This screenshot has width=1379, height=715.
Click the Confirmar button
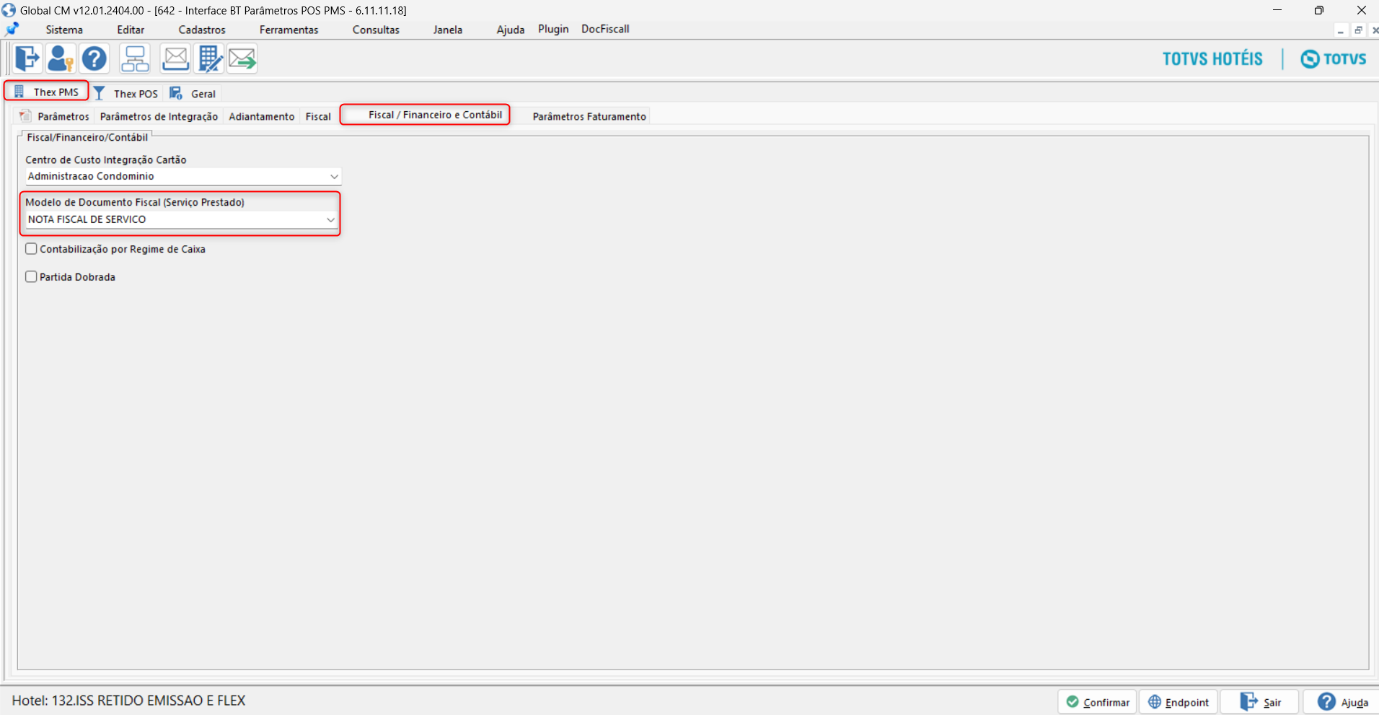tap(1097, 702)
